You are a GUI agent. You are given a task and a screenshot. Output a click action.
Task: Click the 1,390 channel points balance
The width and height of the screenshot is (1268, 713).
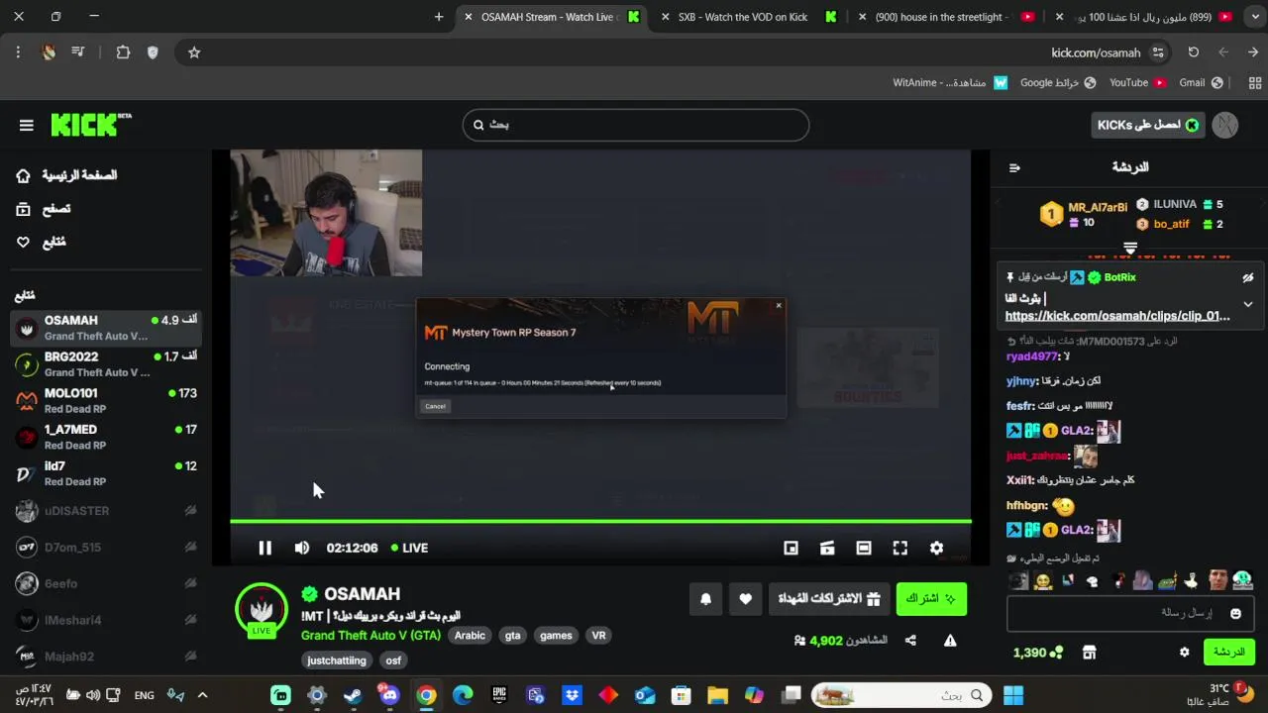click(x=1037, y=653)
